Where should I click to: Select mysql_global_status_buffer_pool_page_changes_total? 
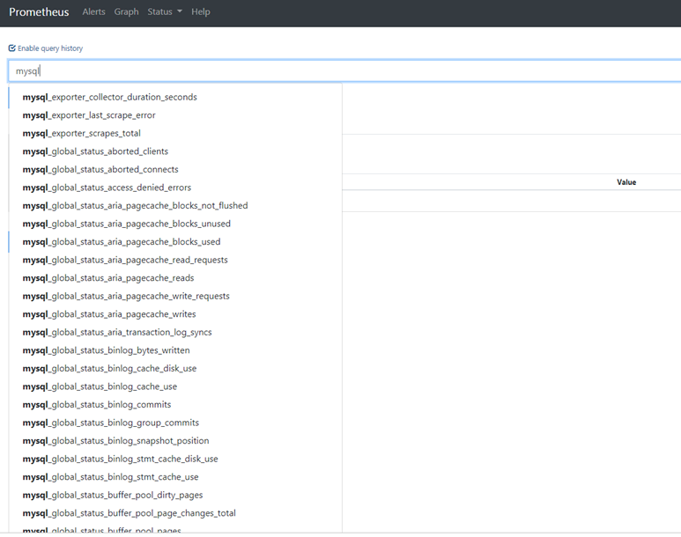point(175,513)
